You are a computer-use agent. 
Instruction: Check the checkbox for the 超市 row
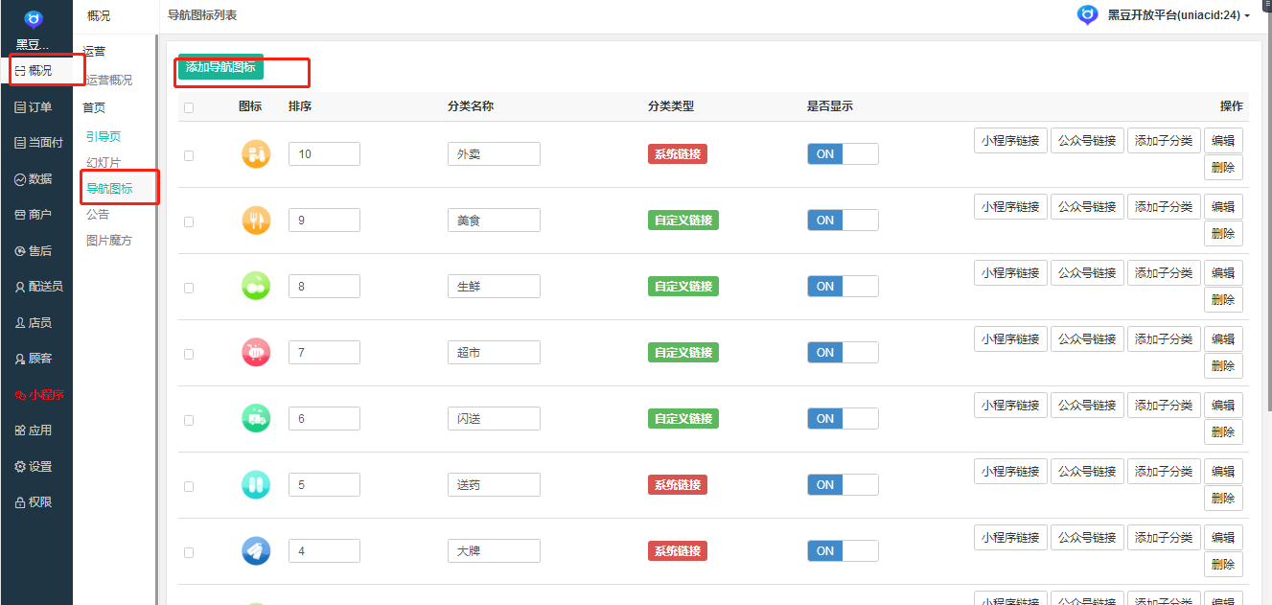(189, 354)
